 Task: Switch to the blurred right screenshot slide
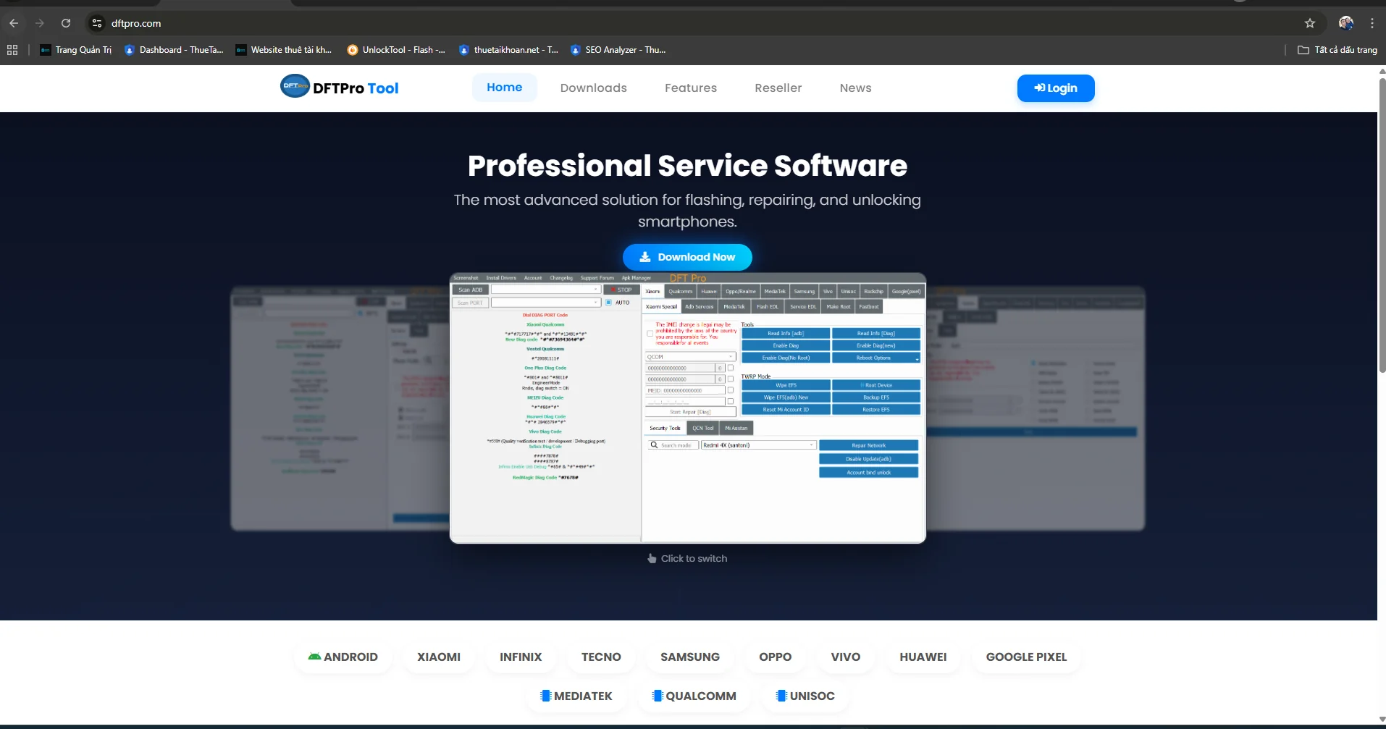[1036, 408]
